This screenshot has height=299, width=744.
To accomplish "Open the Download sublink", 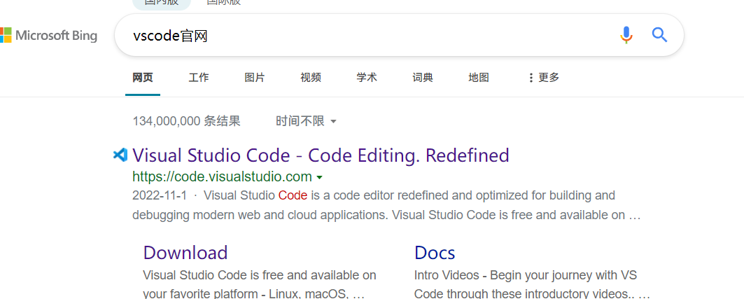I will click(x=185, y=253).
